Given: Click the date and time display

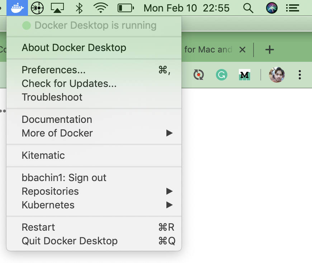Looking at the screenshot, I should tap(186, 8).
